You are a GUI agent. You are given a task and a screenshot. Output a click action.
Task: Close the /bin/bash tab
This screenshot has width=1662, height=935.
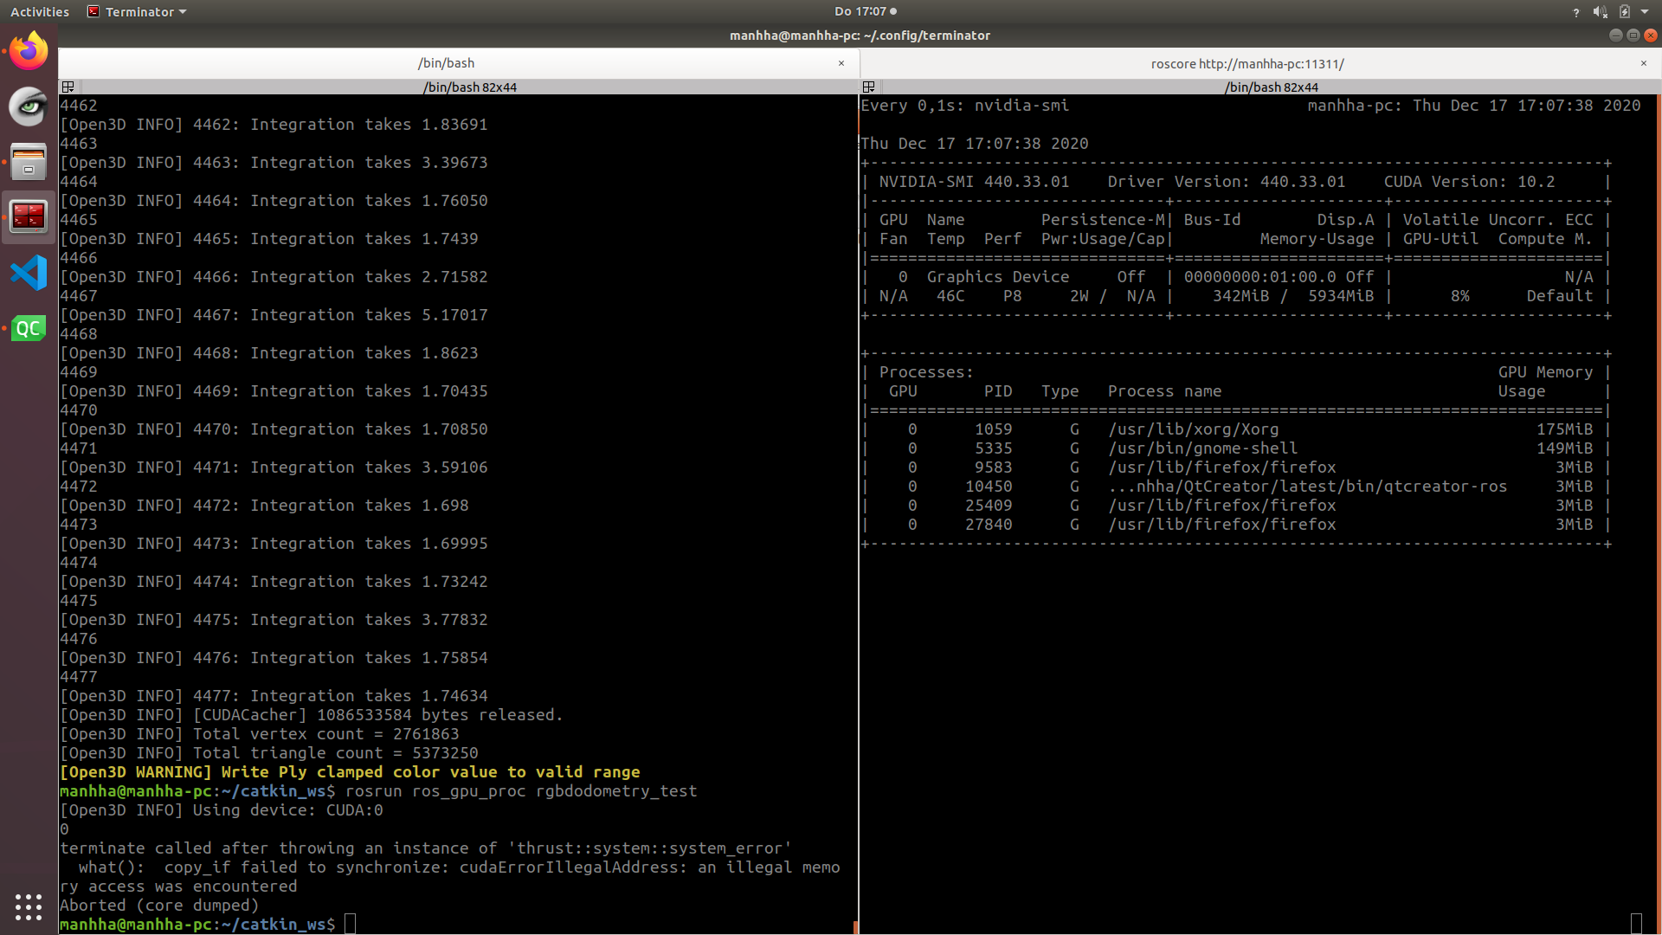pyautogui.click(x=841, y=63)
